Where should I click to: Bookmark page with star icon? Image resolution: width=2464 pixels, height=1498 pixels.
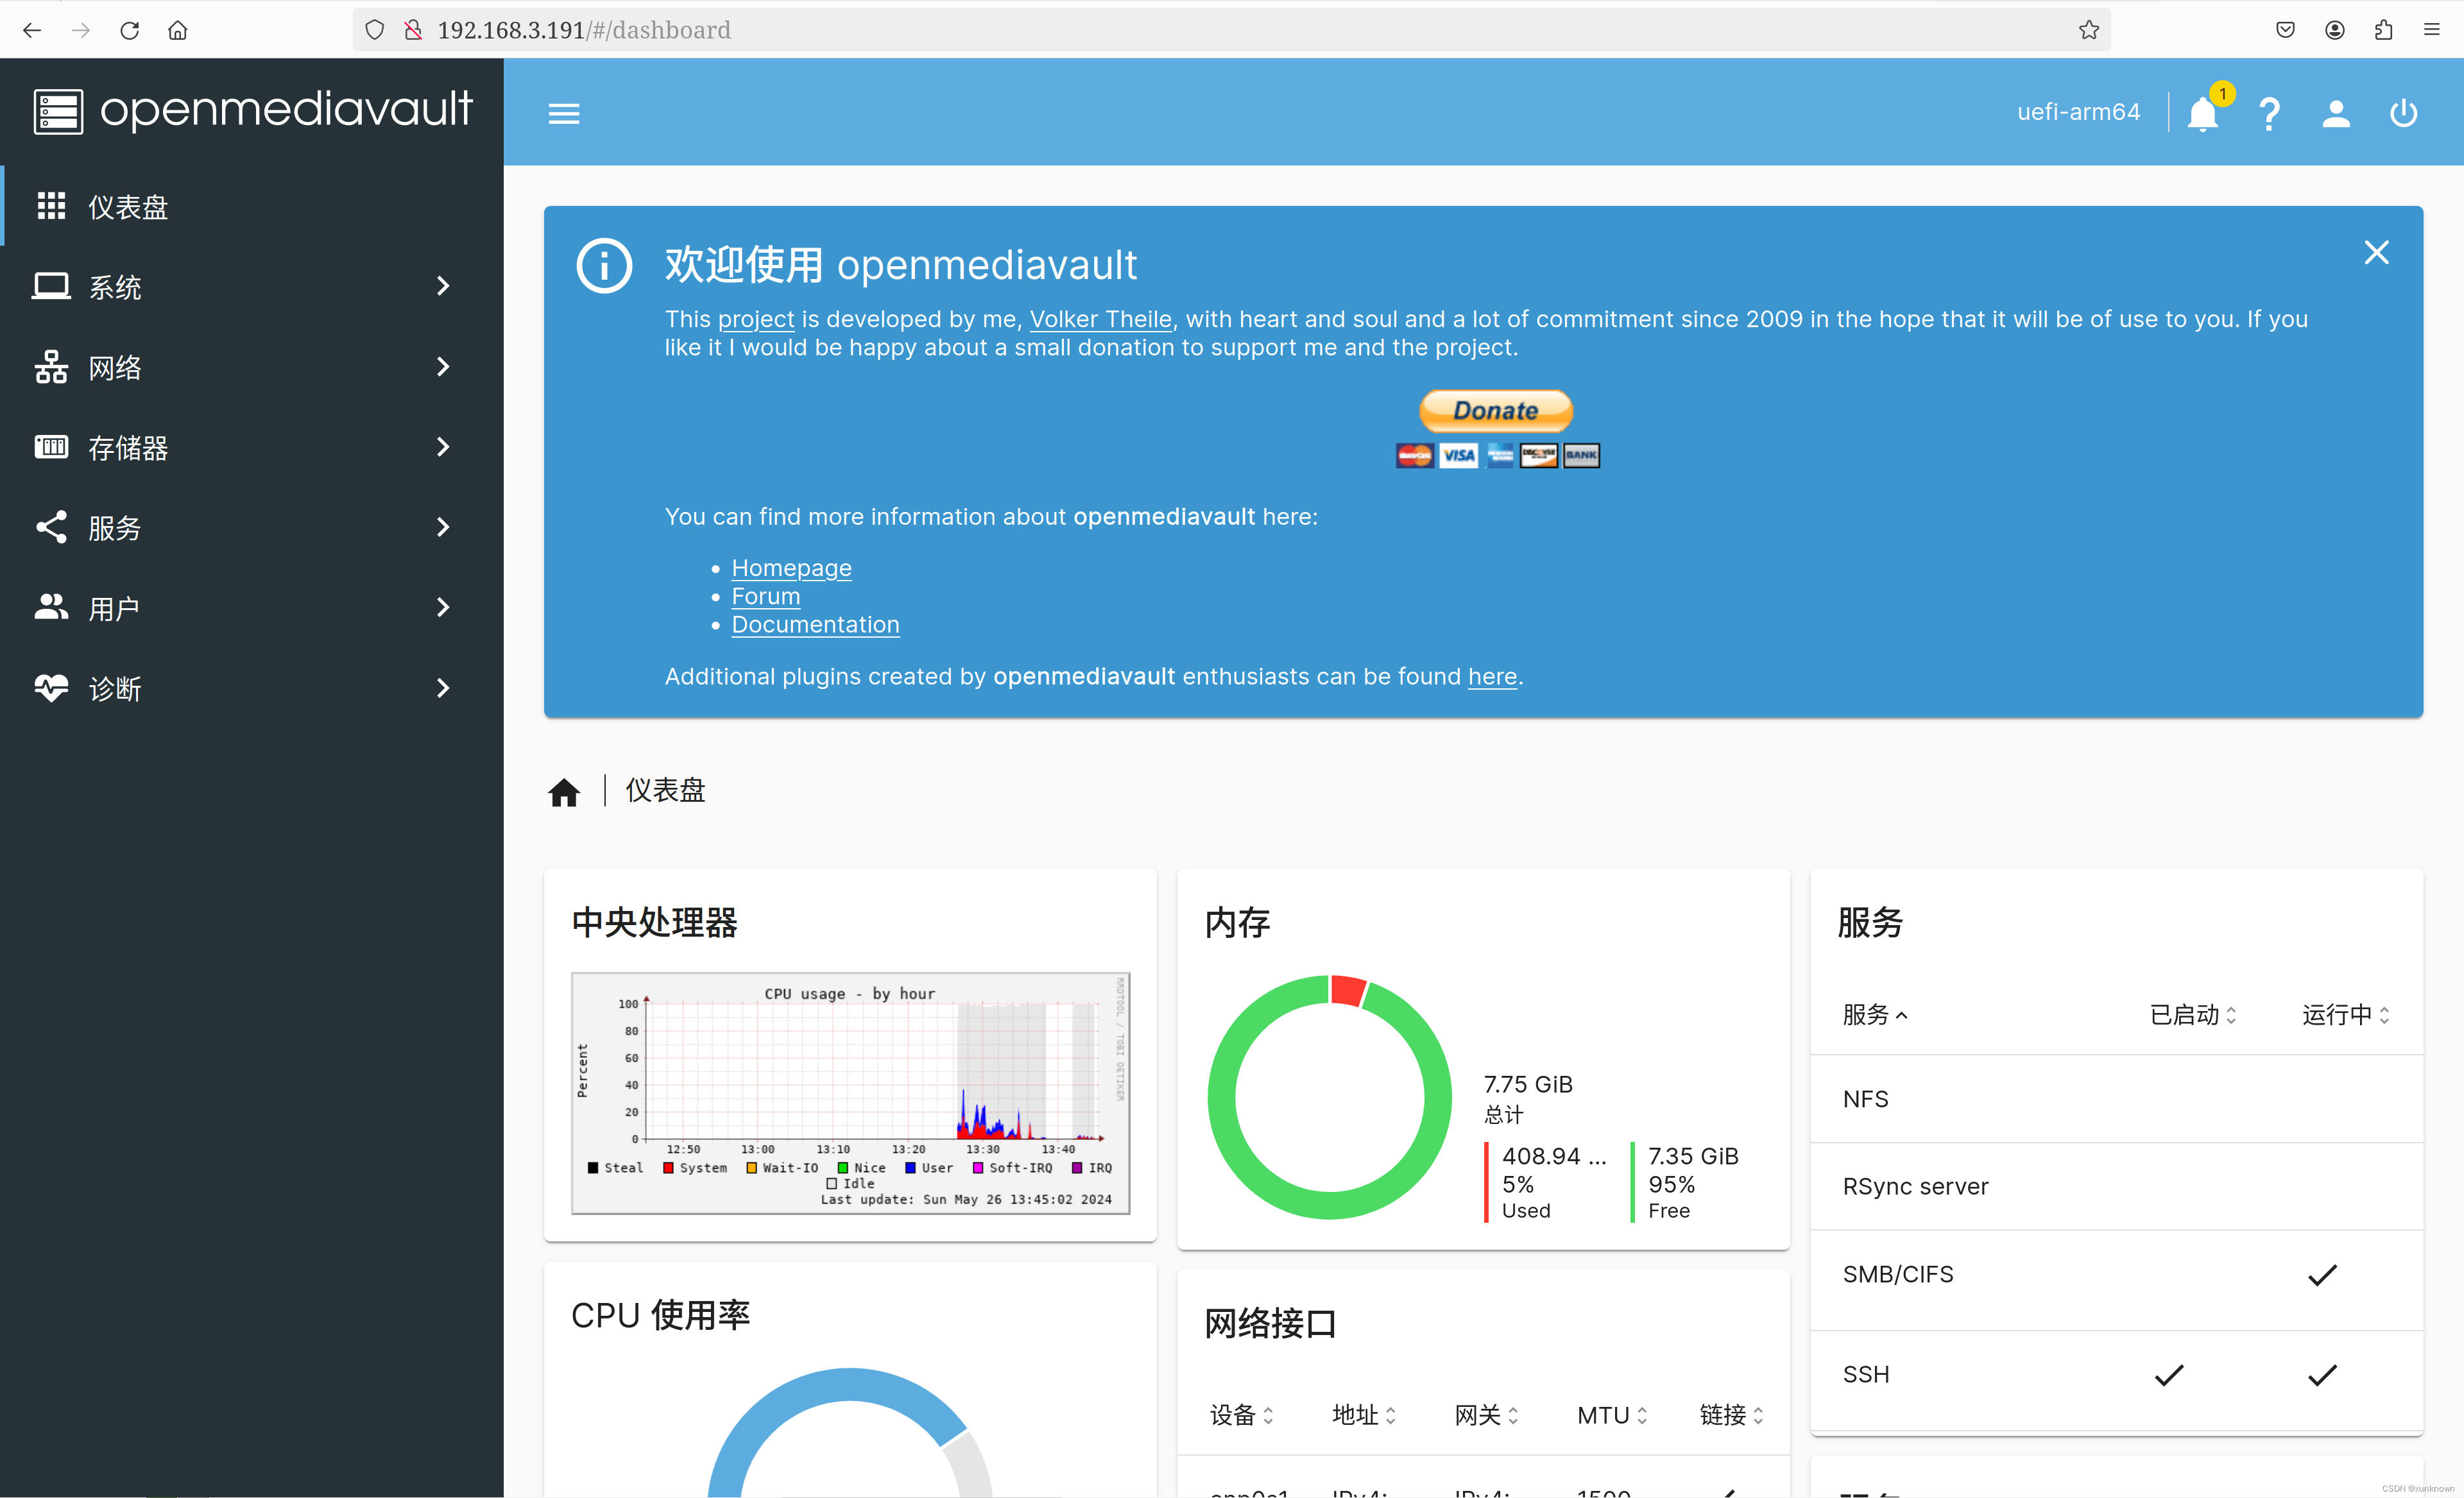pos(2088,30)
